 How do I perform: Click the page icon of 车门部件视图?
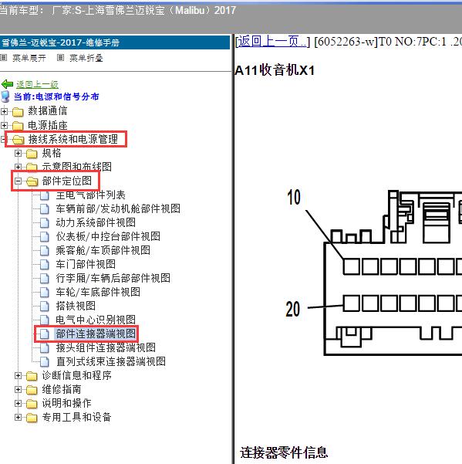click(44, 264)
